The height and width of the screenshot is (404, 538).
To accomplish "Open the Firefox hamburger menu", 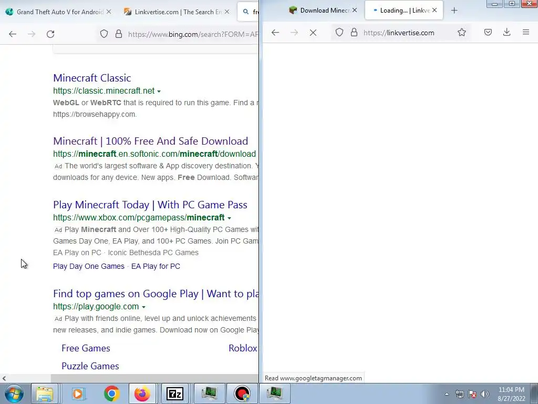I will pos(525,32).
